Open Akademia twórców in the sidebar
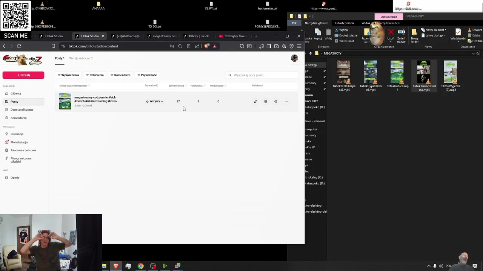 (x=23, y=150)
